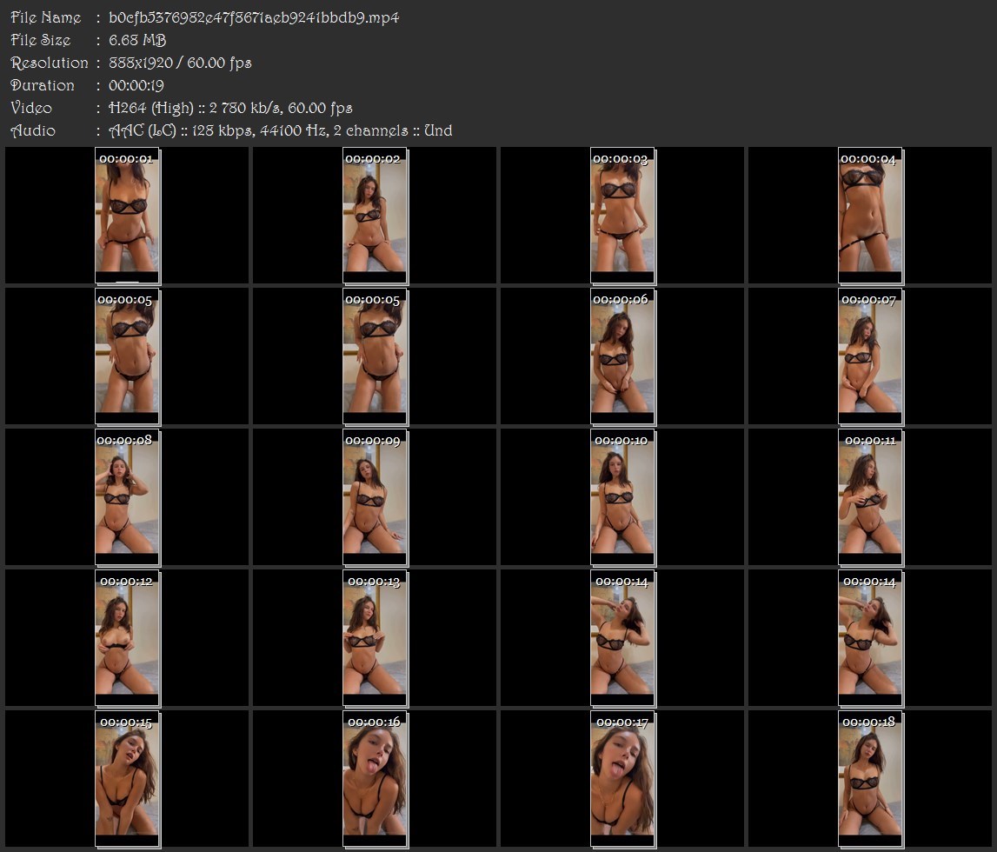Click the 00:00:06 frame thumbnail

pyautogui.click(x=622, y=356)
